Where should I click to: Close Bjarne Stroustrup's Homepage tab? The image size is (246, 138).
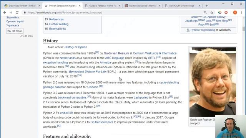pyautogui.click(x=160, y=6)
